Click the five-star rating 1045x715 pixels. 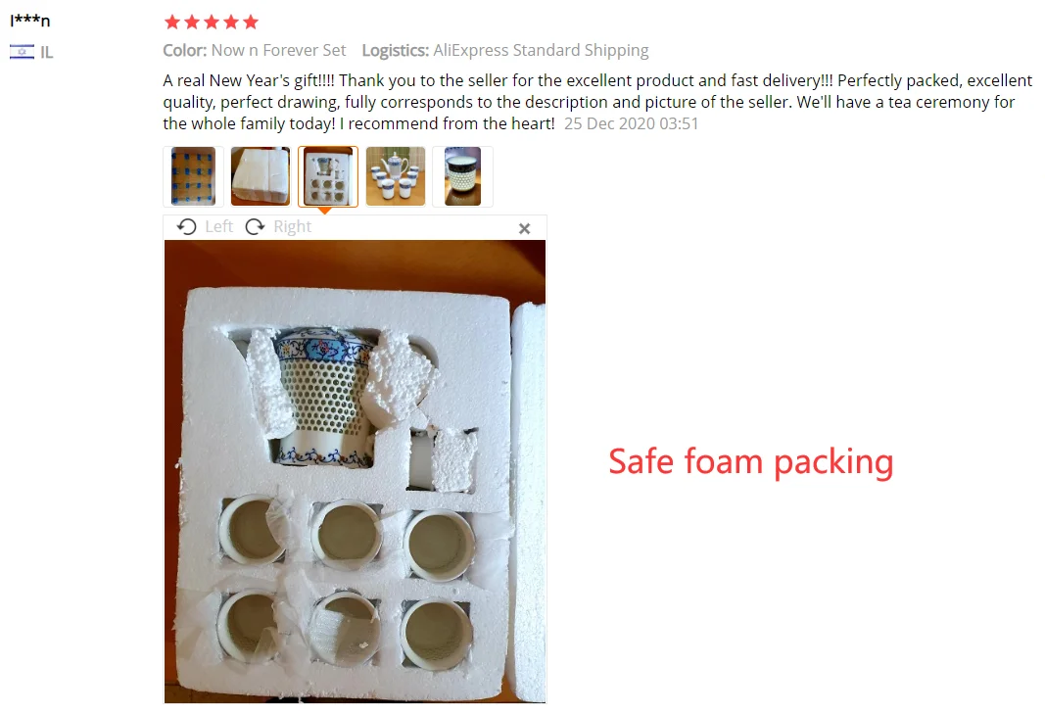point(212,23)
